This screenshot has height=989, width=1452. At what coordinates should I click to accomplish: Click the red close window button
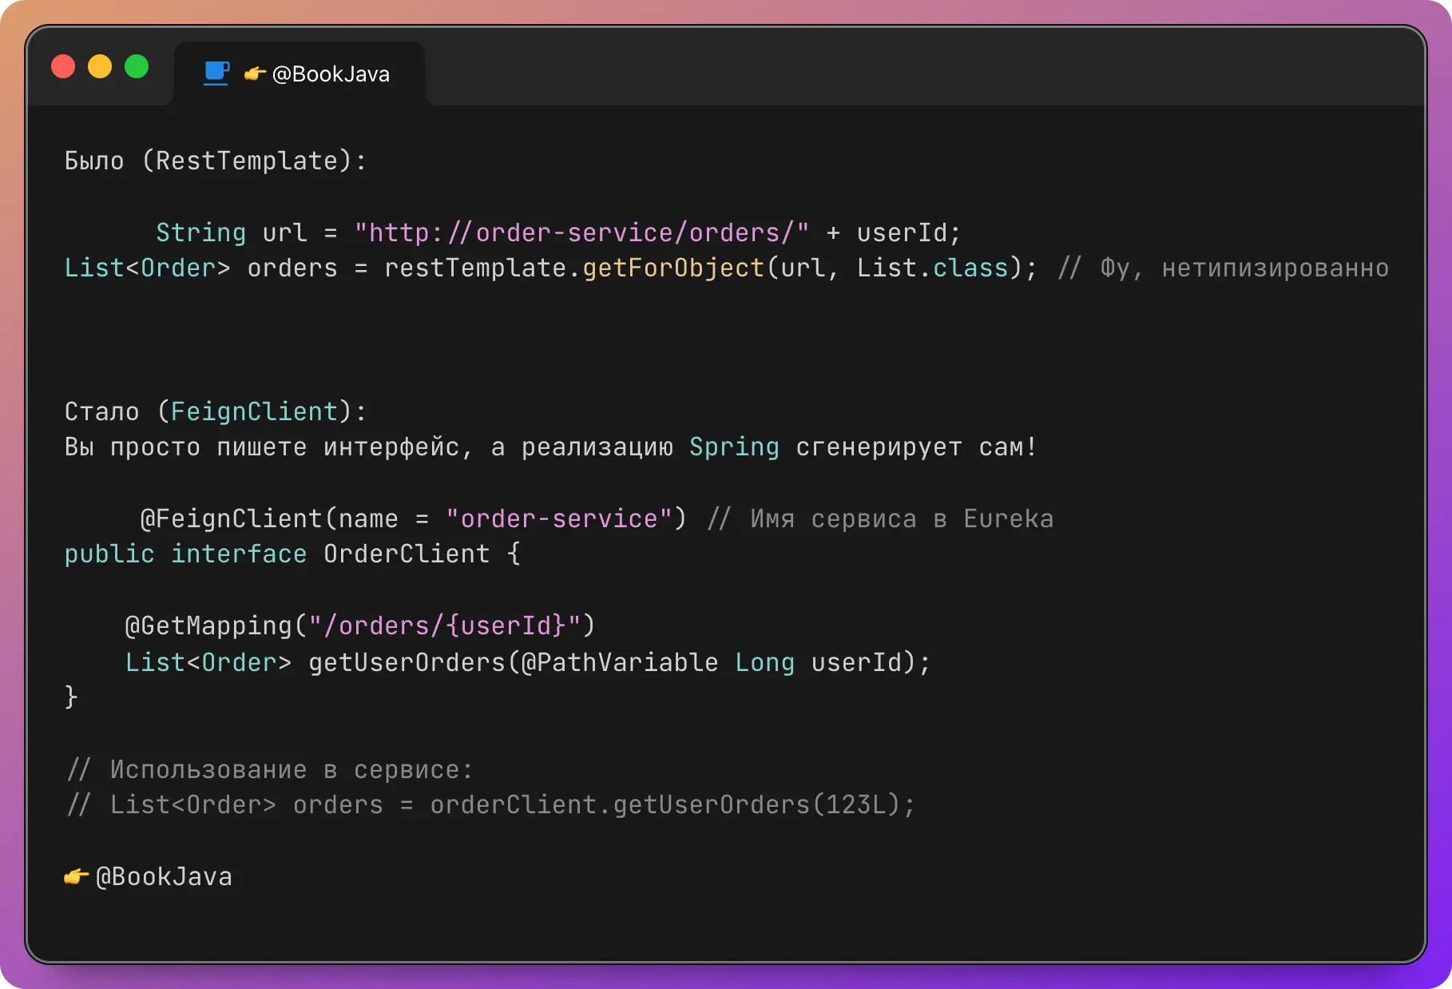pos(63,66)
